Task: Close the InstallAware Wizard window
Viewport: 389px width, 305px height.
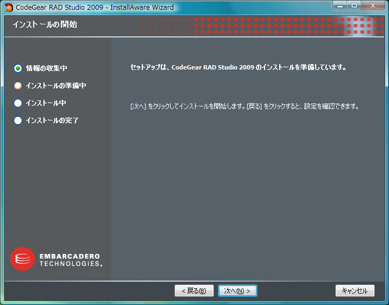Action: point(373,6)
